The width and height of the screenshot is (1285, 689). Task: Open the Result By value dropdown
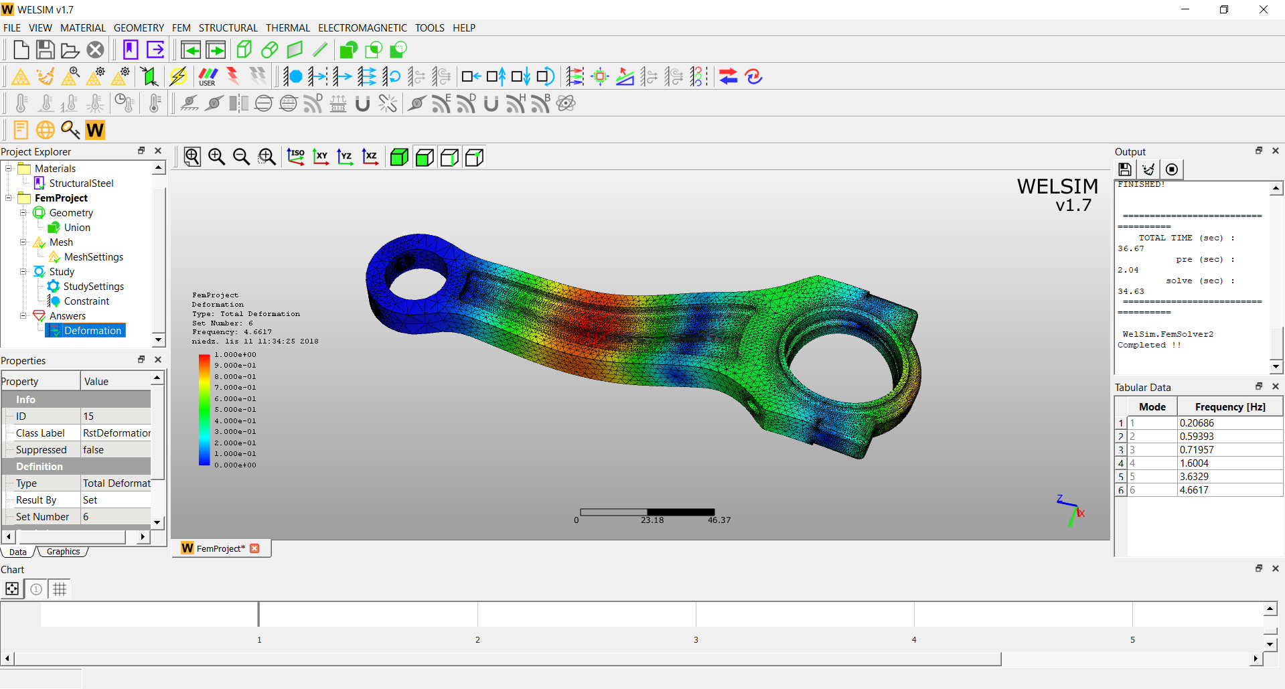[116, 500]
